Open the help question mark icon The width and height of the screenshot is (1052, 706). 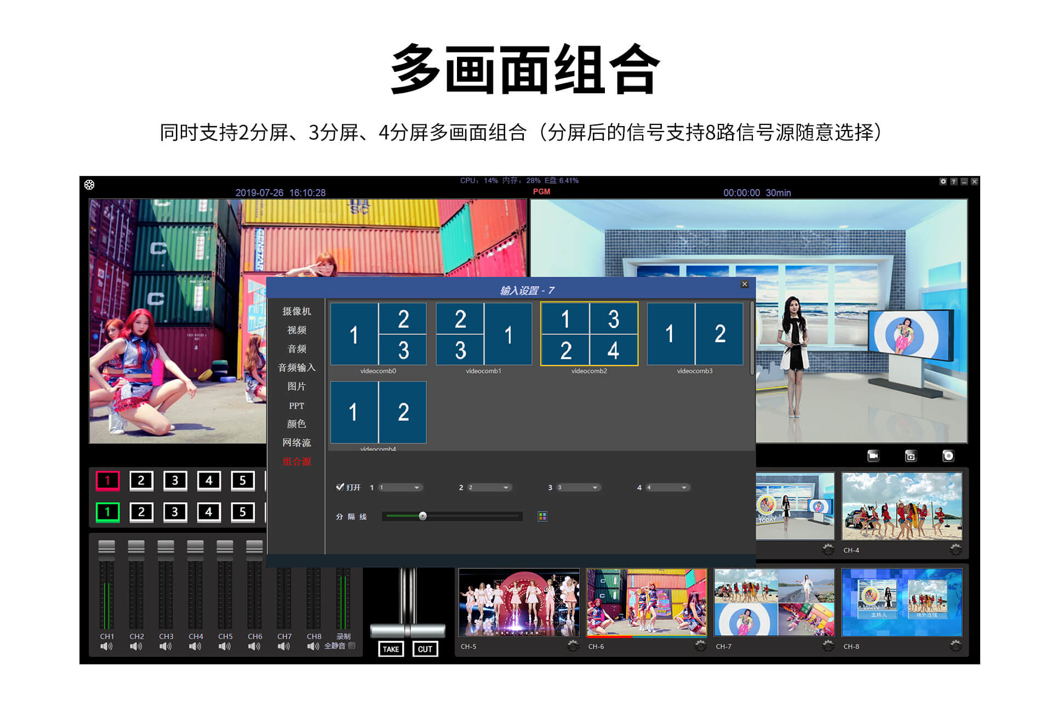pyautogui.click(x=953, y=181)
